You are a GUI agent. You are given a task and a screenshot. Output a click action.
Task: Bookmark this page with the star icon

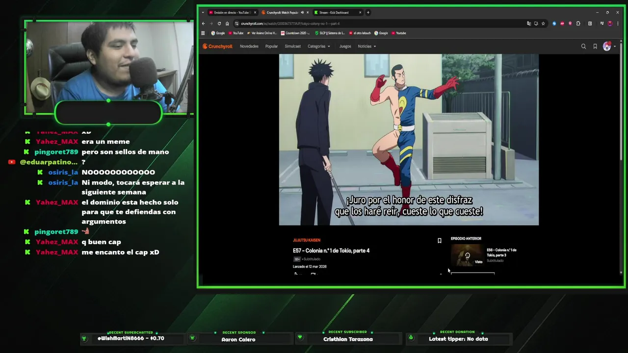point(543,24)
